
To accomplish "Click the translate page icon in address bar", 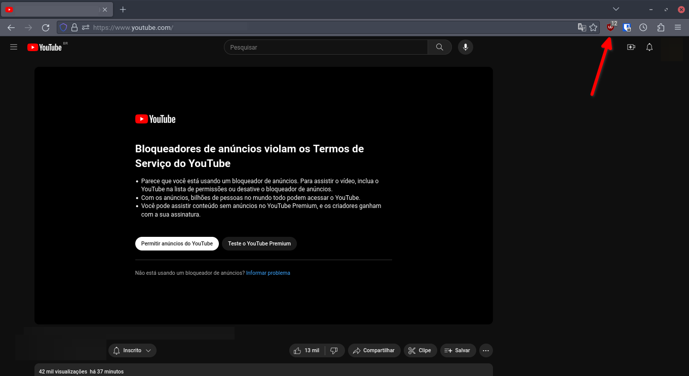I will tap(582, 27).
